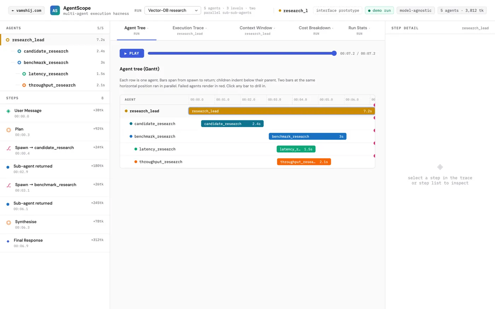Click the candidate_research 2.4s Gantt bar
The width and height of the screenshot is (495, 309).
(232, 124)
